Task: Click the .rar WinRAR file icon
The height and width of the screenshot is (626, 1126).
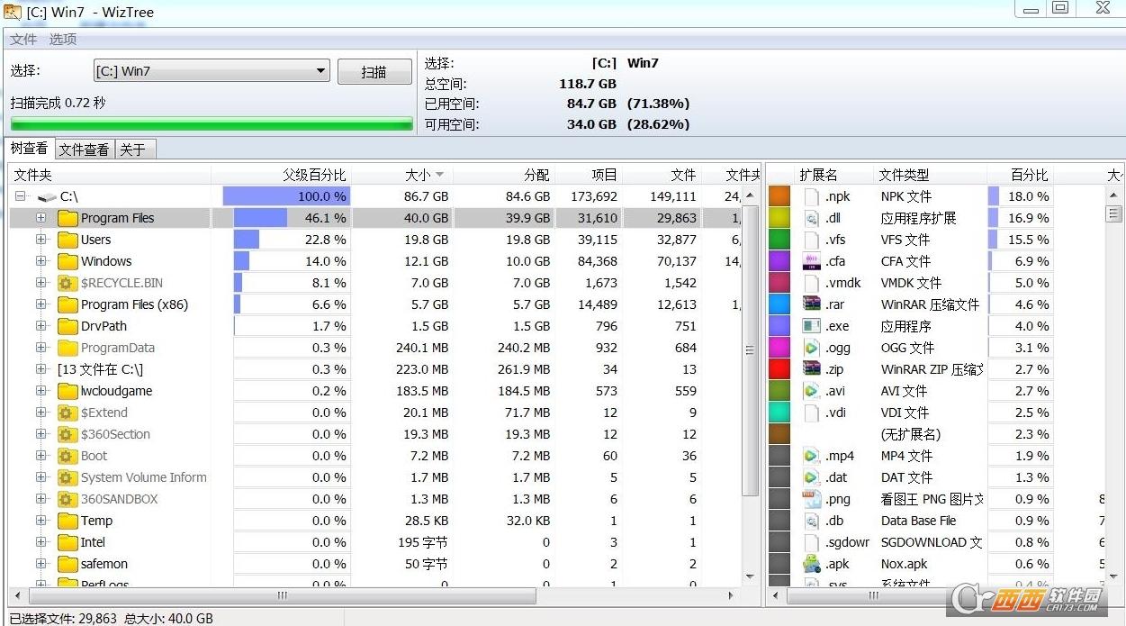Action: 812,304
